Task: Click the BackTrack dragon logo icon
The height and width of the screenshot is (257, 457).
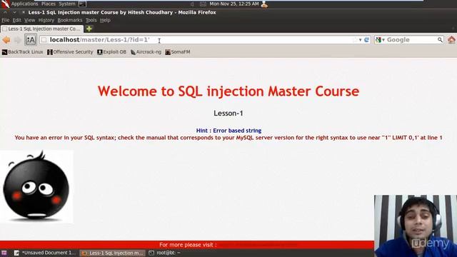Action: (x=5, y=4)
